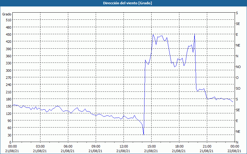Click the 21/08/21 date under 18:00
This screenshot has width=247, height=154.
pyautogui.click(x=179, y=151)
